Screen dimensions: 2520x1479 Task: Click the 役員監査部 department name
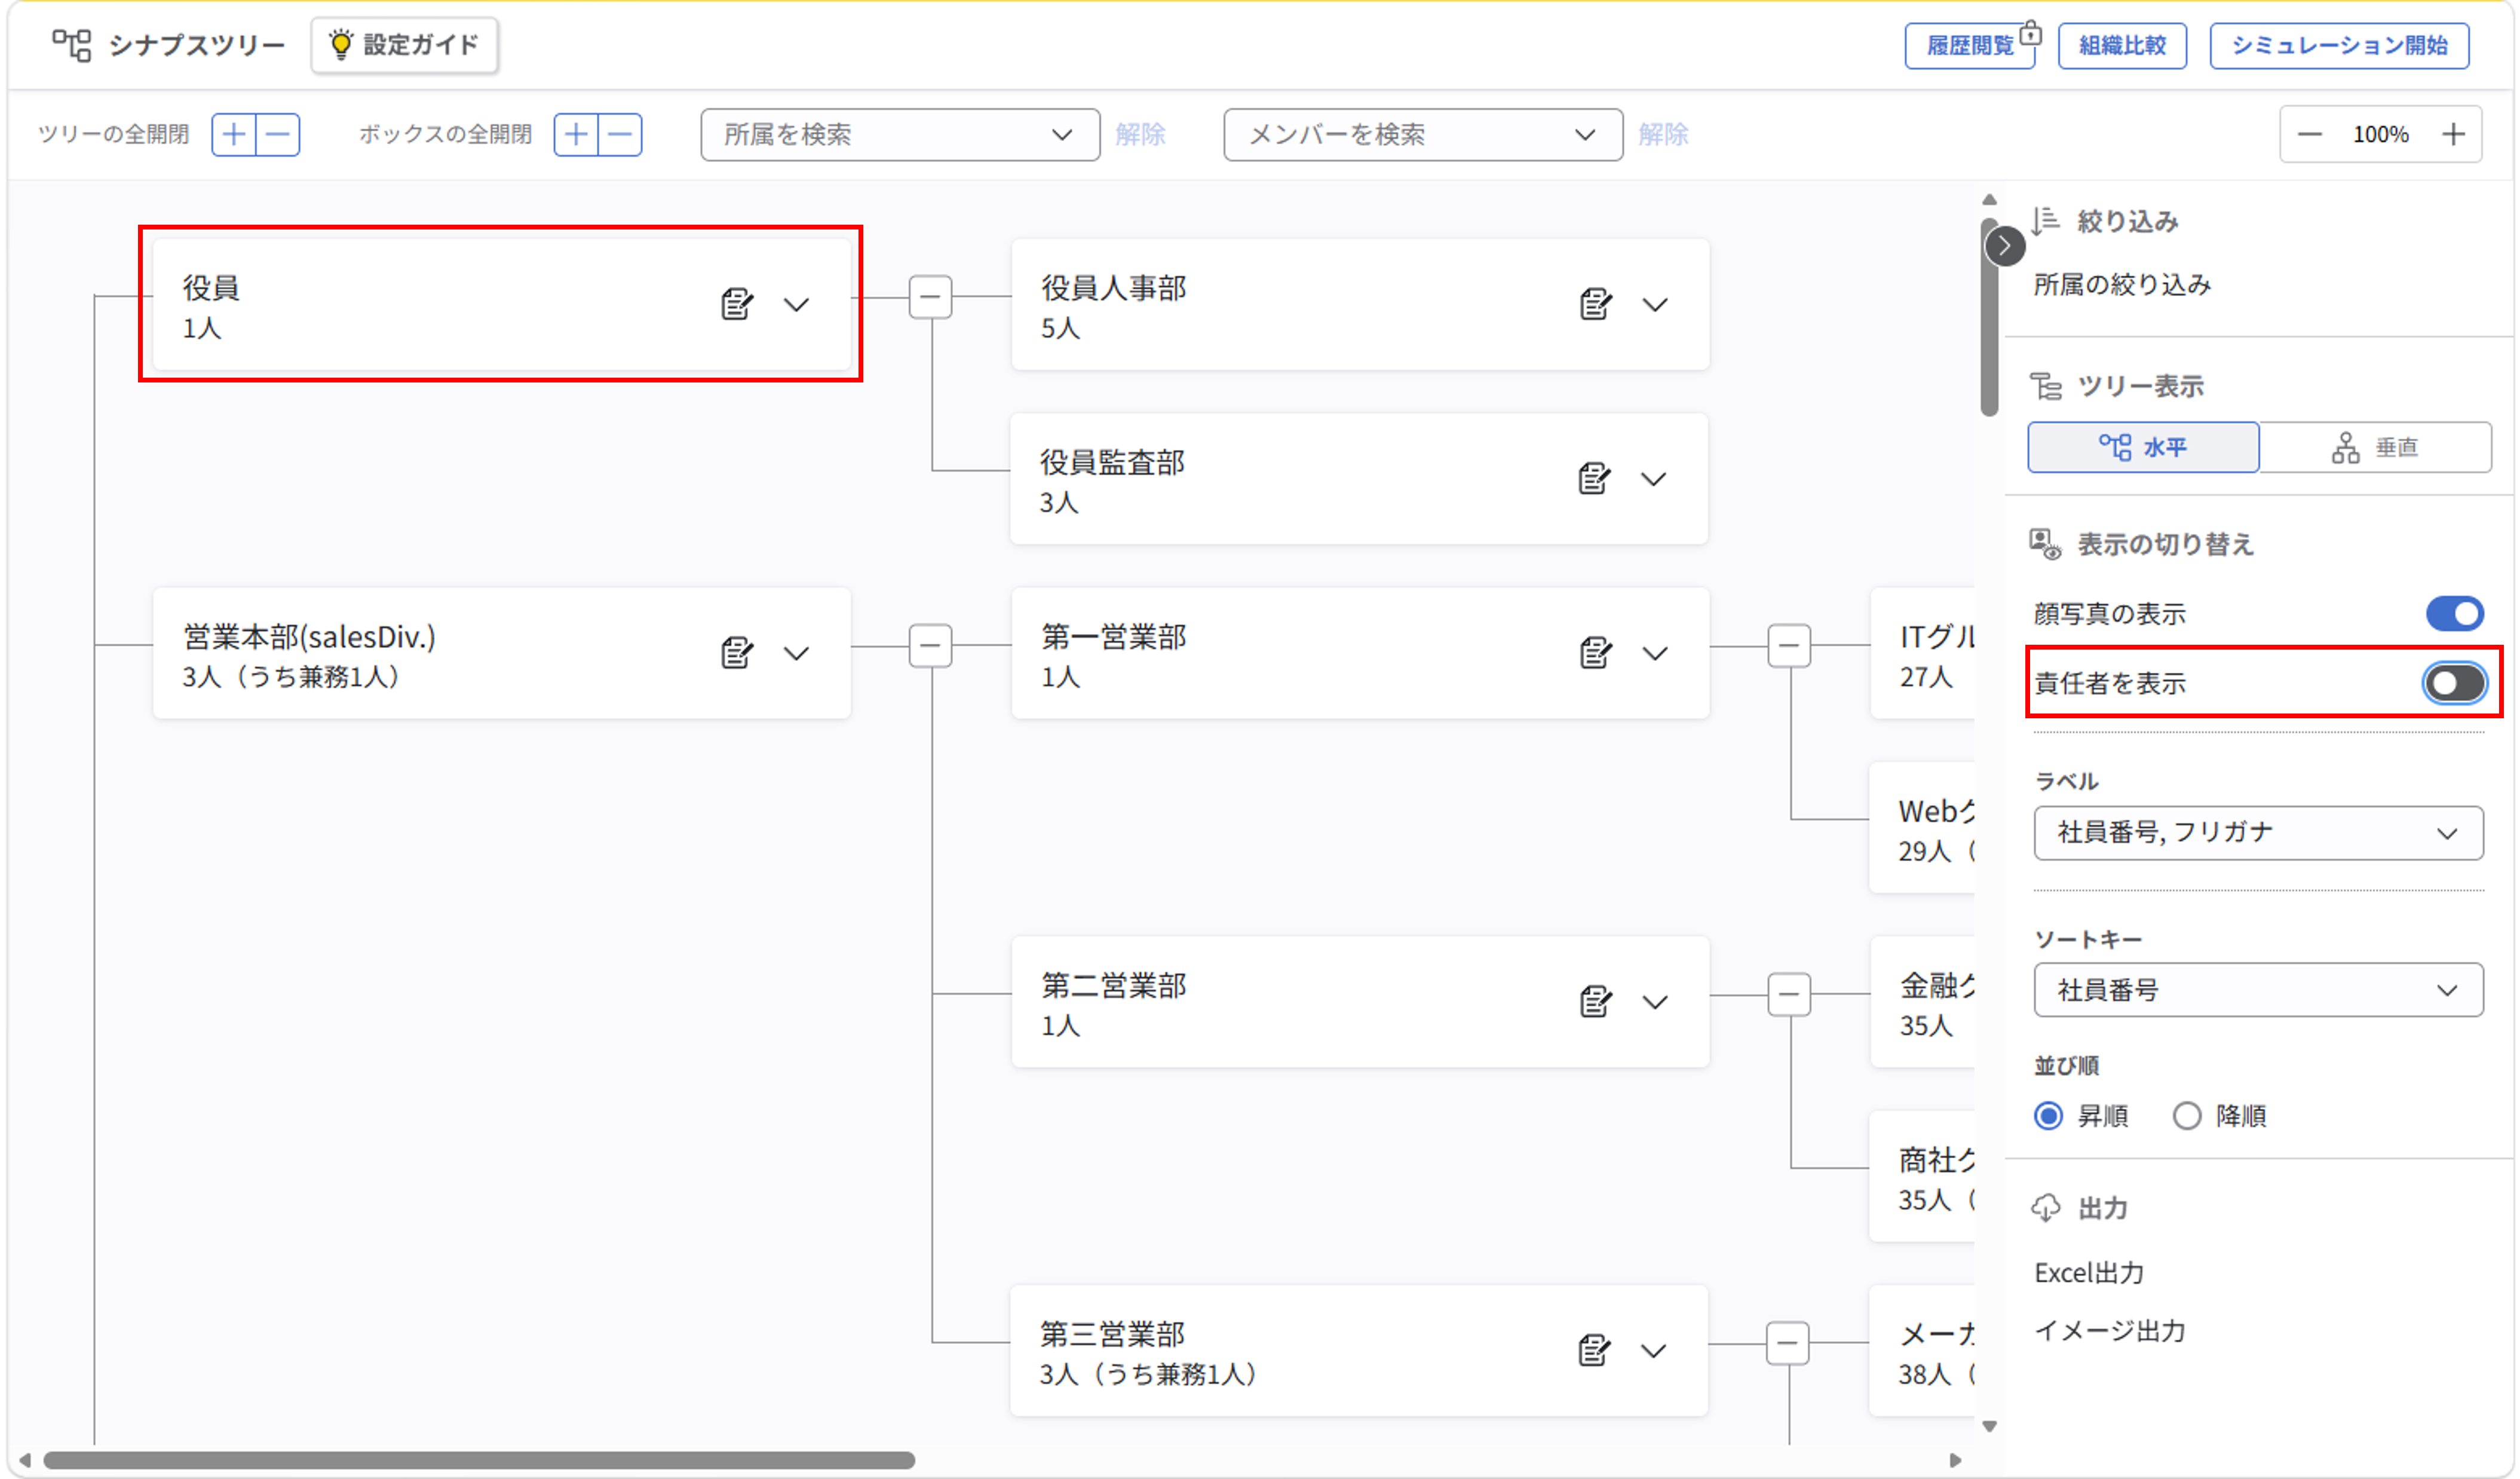[x=1112, y=463]
